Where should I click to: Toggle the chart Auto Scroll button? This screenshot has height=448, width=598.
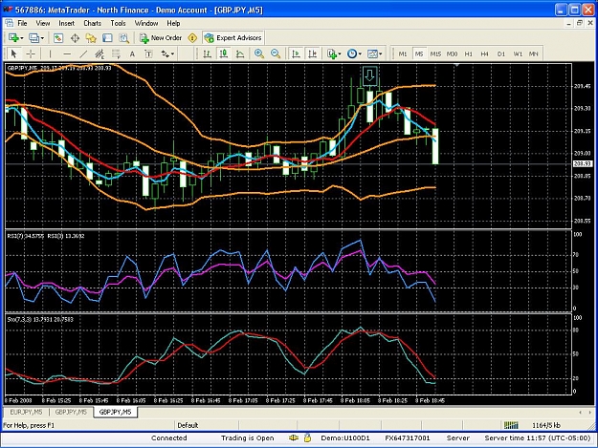pos(296,53)
